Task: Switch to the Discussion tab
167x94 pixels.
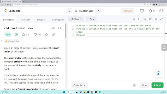Action: point(25,20)
